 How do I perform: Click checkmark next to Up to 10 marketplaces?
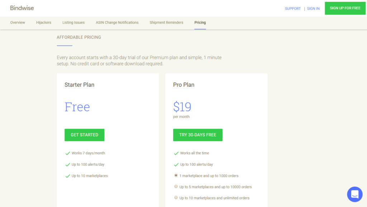coord(68,176)
